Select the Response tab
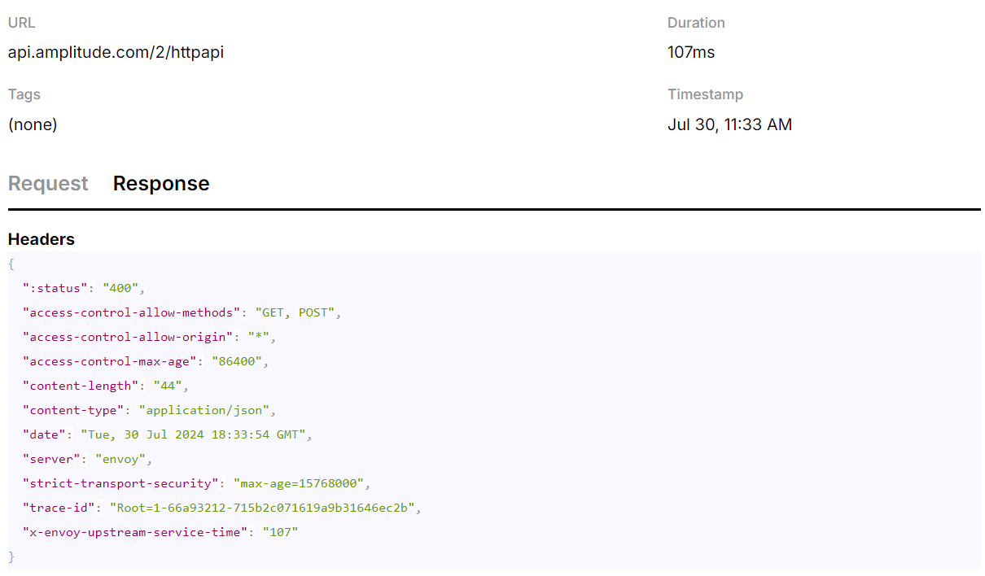985x576 pixels. click(x=161, y=184)
